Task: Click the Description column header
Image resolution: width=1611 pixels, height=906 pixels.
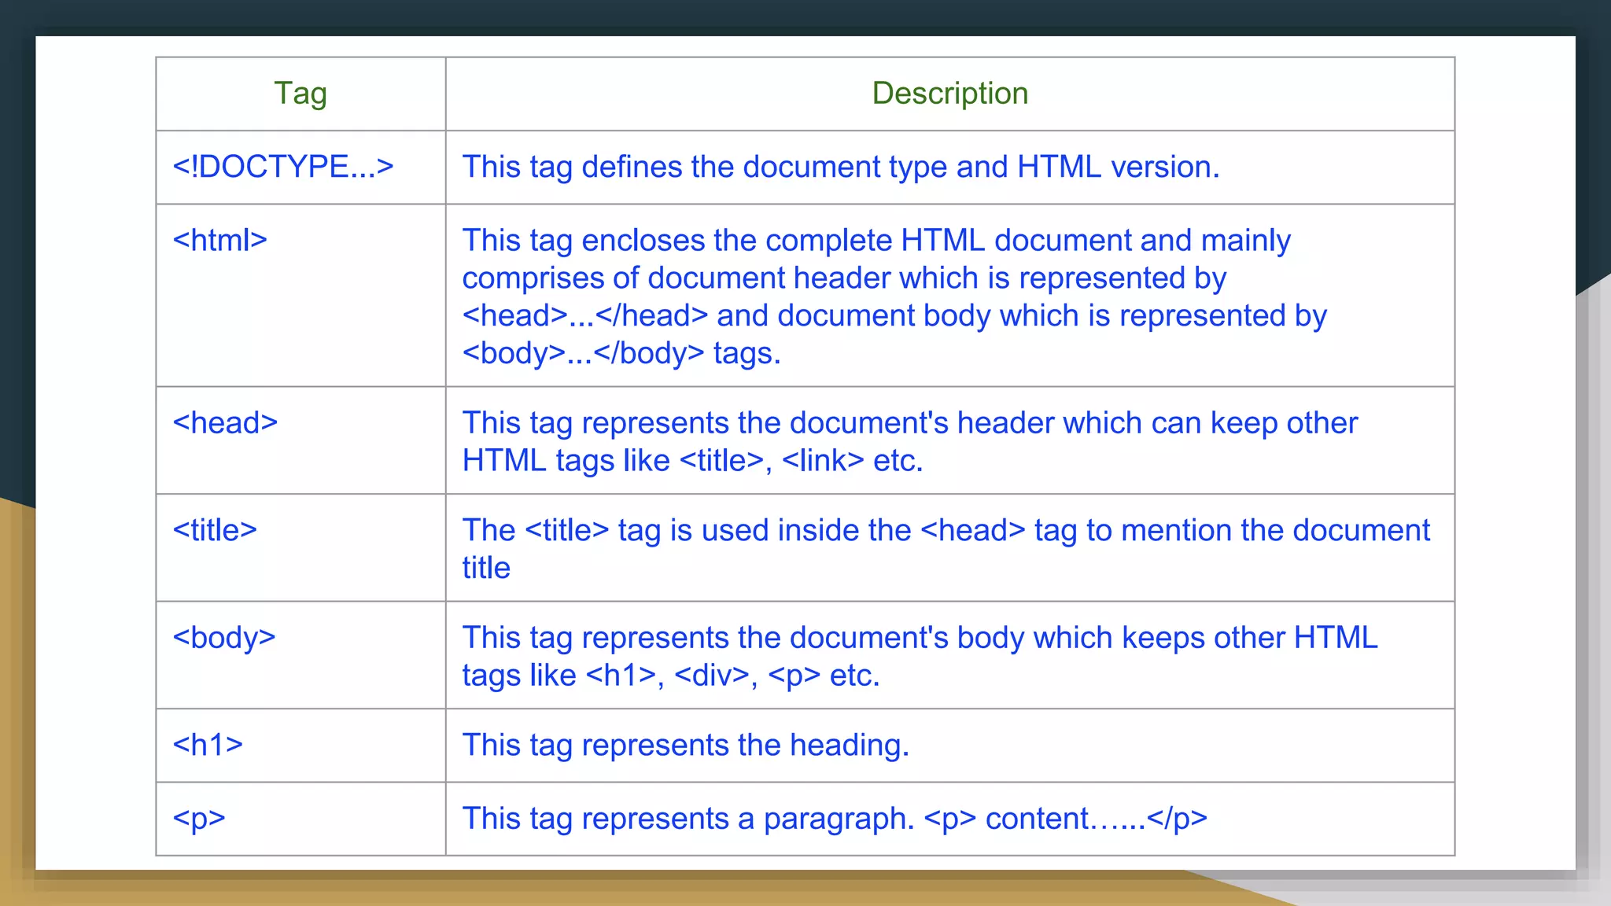Action: 949,94
